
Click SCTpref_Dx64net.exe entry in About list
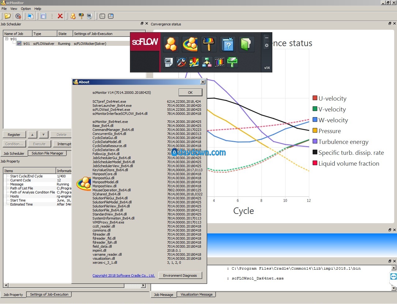tap(109, 102)
